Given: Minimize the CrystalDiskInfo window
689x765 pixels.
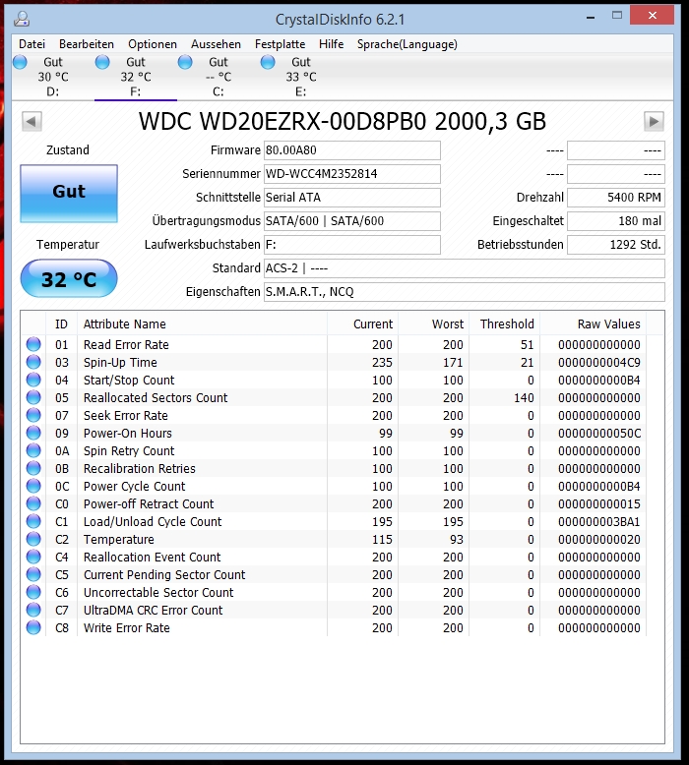Looking at the screenshot, I should tap(591, 17).
